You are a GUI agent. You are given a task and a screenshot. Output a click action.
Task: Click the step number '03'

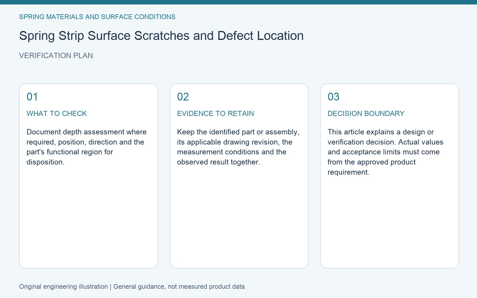tap(334, 97)
